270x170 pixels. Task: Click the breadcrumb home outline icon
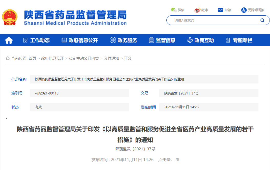click(8, 58)
